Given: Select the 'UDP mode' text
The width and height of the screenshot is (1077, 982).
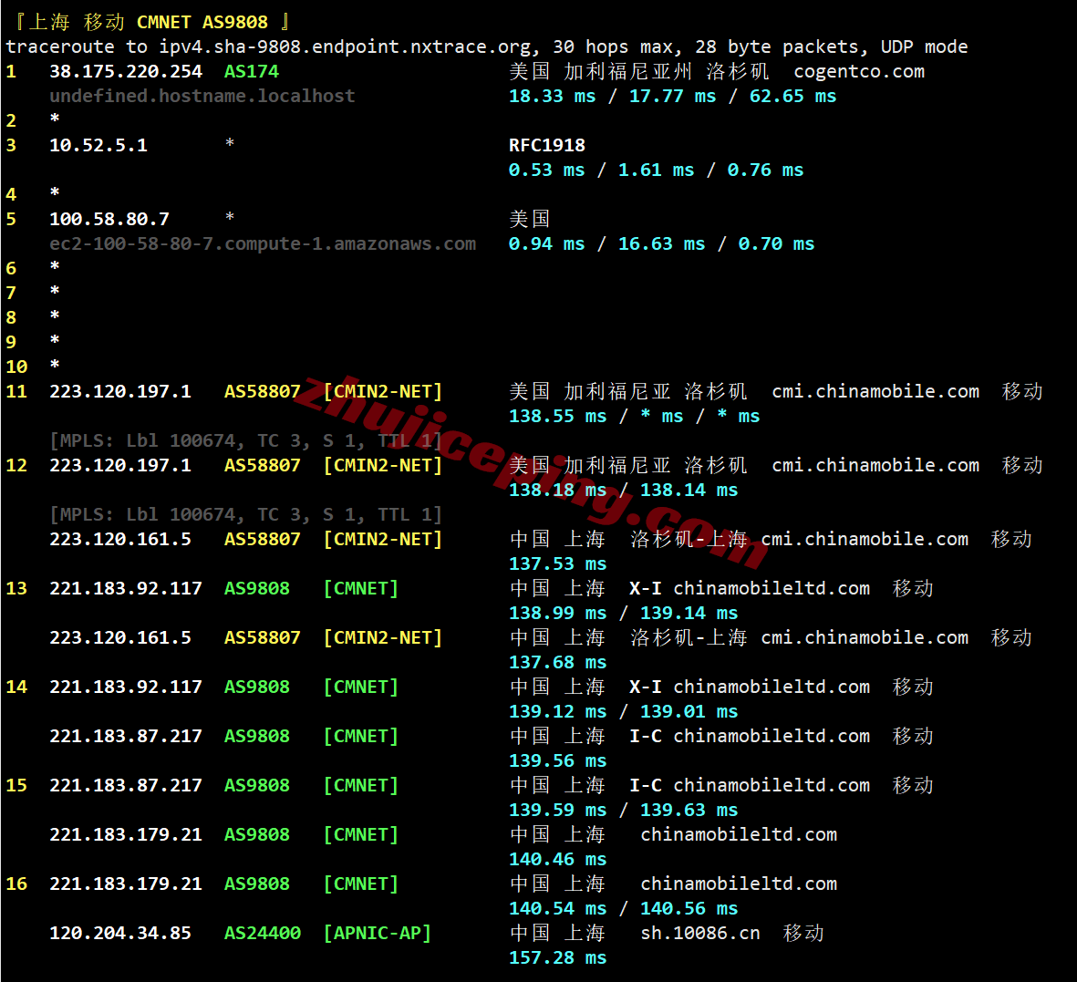Looking at the screenshot, I should [x=924, y=47].
